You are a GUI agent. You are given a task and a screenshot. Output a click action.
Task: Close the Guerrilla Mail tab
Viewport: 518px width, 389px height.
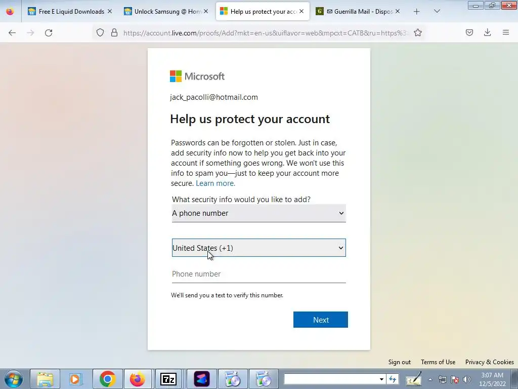(398, 11)
